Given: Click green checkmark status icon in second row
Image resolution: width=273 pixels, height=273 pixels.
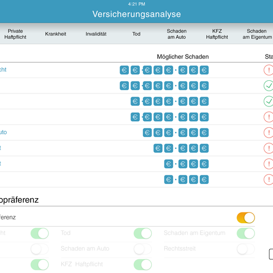Looking at the screenshot, I should pos(269,86).
